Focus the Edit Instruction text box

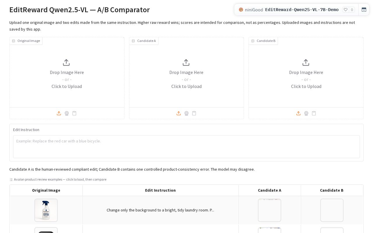tap(186, 146)
